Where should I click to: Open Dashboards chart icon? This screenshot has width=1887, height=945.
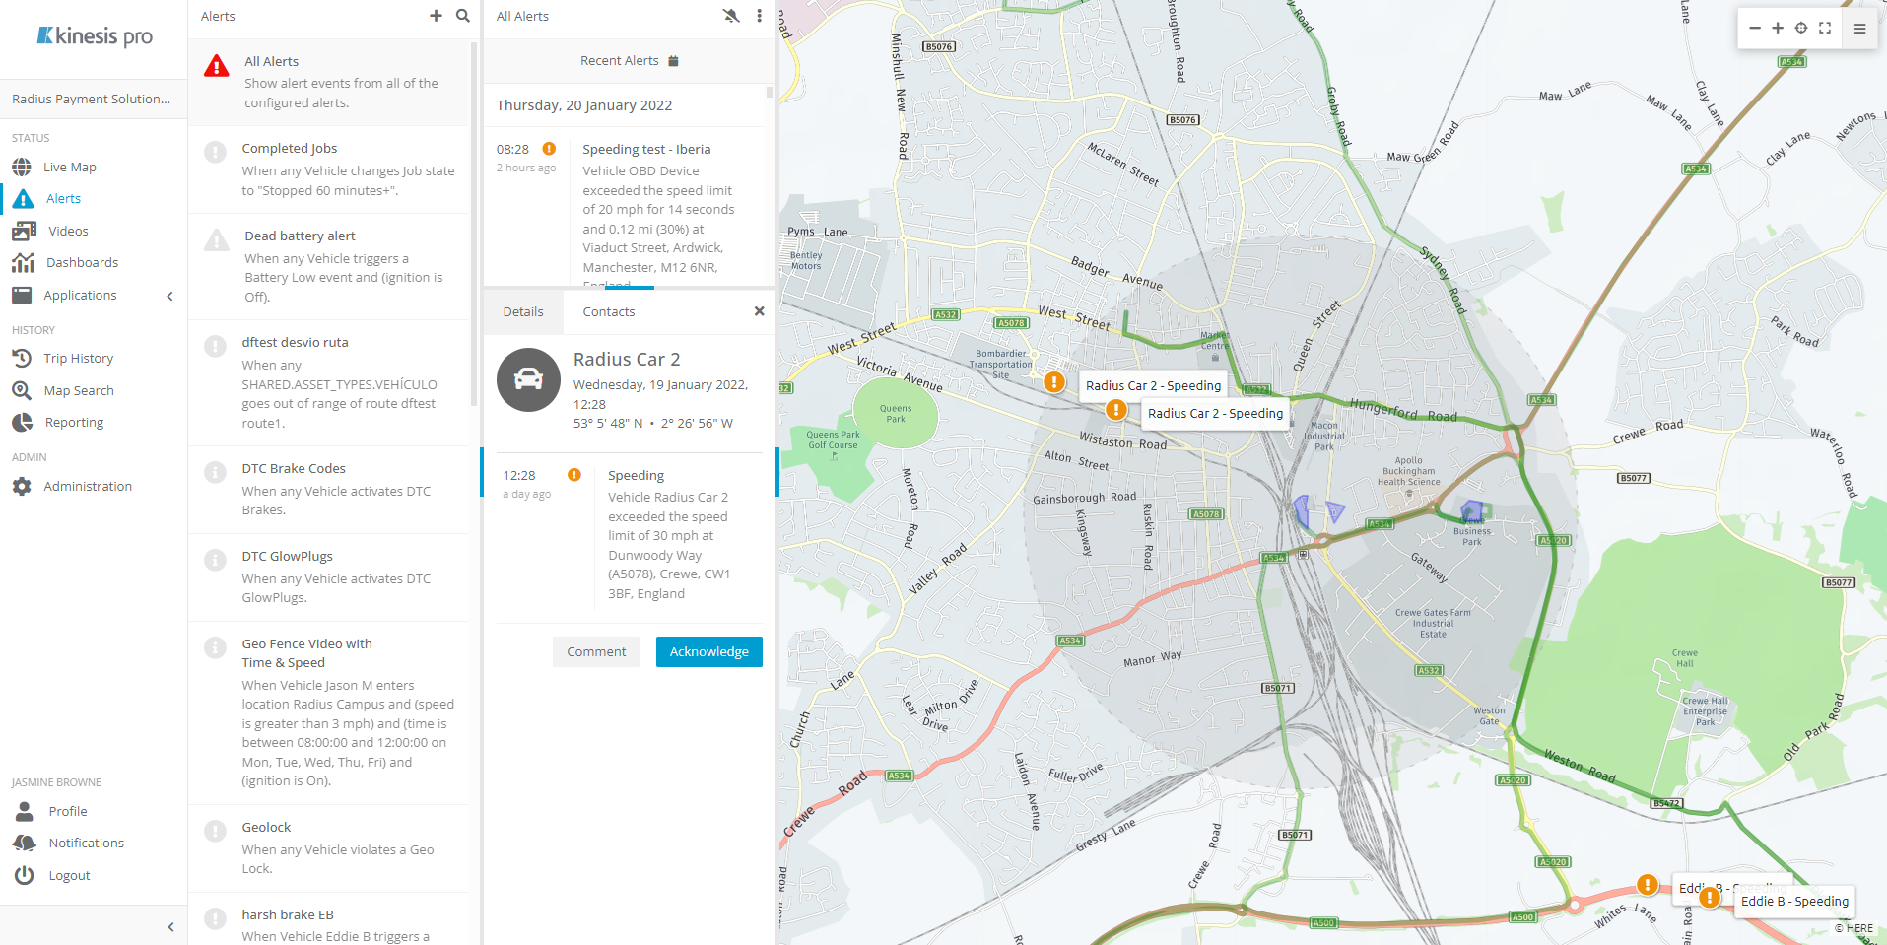(x=23, y=262)
